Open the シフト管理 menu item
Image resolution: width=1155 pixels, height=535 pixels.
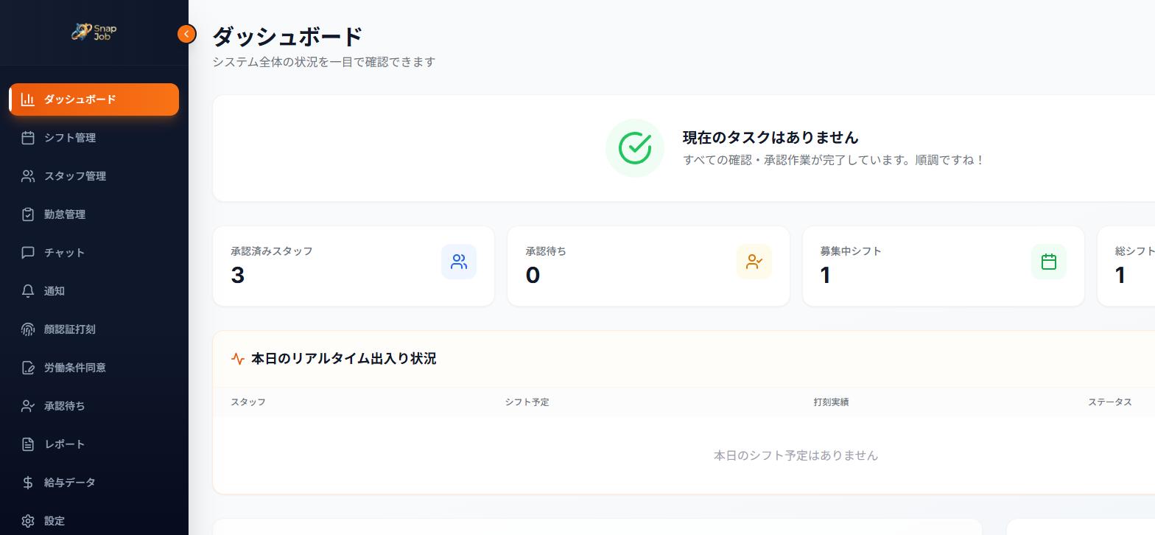point(94,138)
